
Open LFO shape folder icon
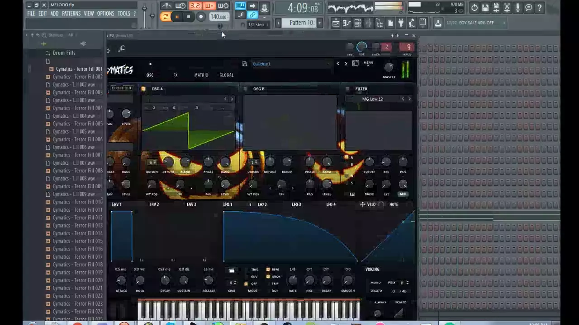point(232,270)
